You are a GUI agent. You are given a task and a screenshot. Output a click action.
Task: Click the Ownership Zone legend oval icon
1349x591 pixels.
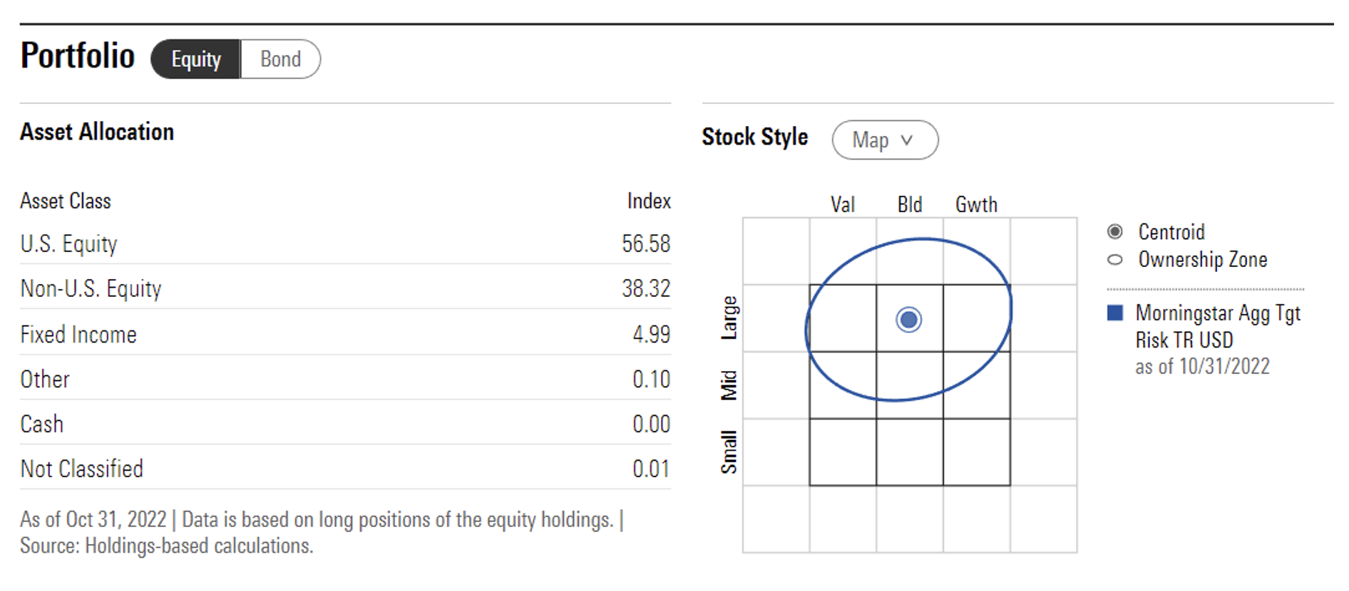tap(1114, 260)
